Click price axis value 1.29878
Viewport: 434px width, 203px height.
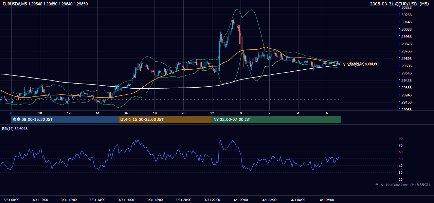tap(406, 44)
